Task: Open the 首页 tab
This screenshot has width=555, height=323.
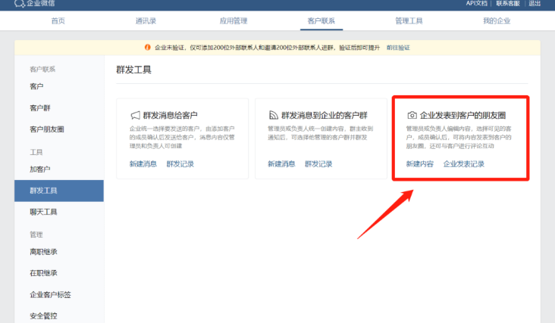Action: (x=58, y=20)
